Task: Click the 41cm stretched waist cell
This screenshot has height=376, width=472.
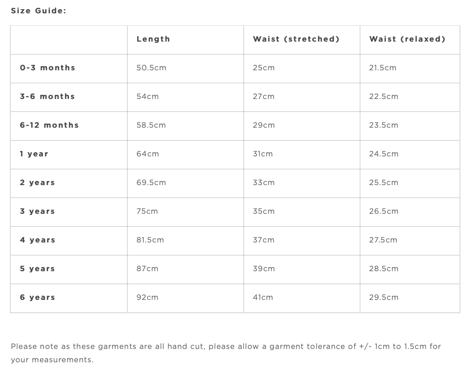Action: tap(263, 297)
